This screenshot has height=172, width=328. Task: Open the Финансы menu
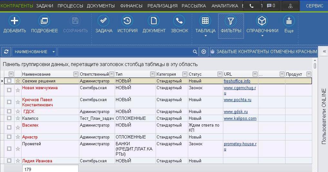[131, 6]
